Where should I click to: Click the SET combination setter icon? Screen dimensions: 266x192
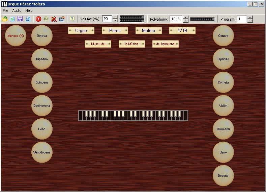[x=46, y=19]
